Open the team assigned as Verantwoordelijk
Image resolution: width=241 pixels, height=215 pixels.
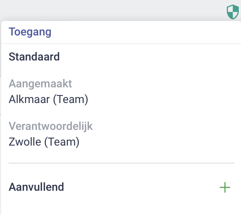pyautogui.click(x=44, y=142)
